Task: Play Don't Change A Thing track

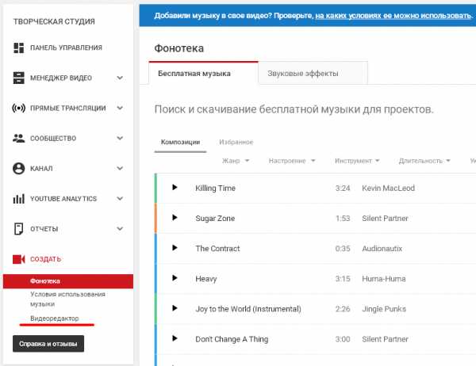Action: tap(175, 338)
